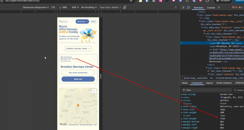The height and width of the screenshot is (130, 244).
Task: Select the Computed tab
Action: point(197,83)
